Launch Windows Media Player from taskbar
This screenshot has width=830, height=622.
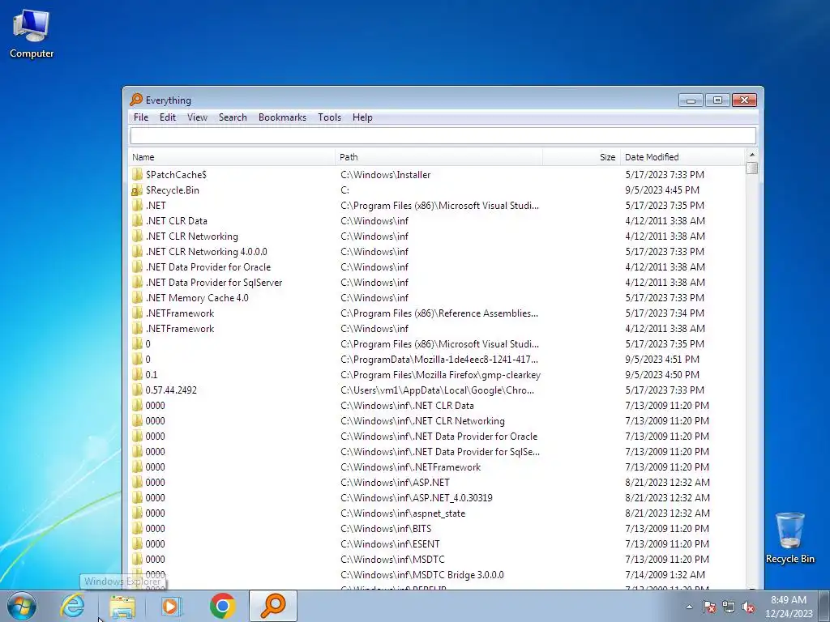pos(172,606)
